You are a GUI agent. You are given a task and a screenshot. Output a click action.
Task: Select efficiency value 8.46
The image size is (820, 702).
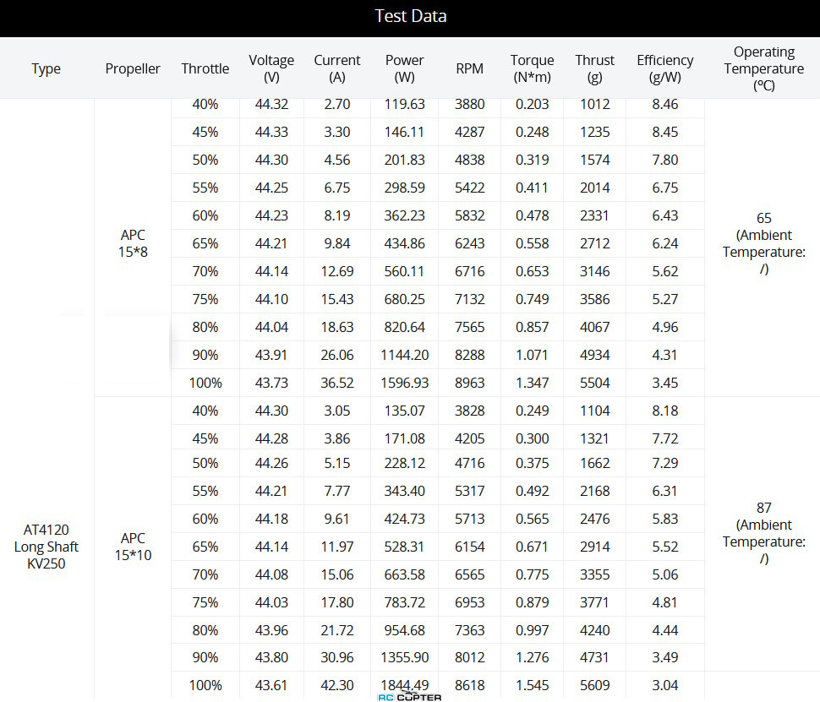664,104
